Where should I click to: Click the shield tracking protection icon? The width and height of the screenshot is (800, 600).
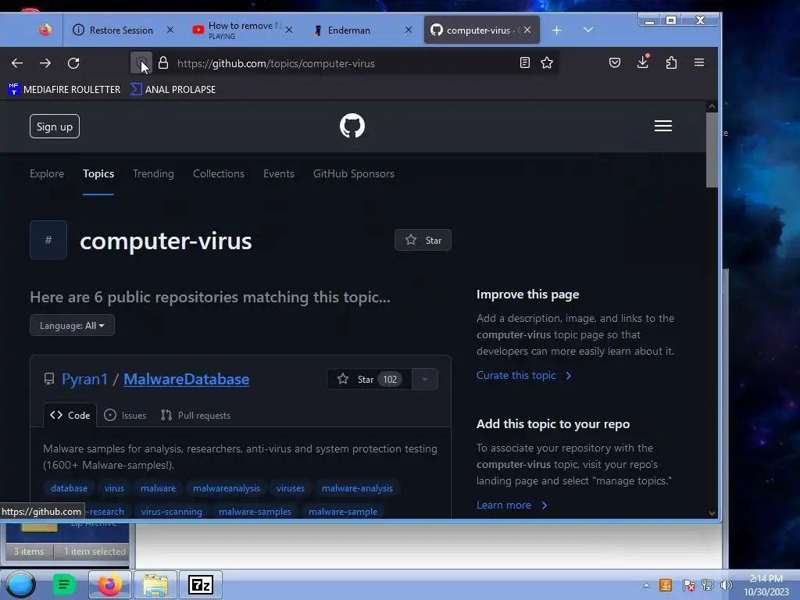point(141,63)
